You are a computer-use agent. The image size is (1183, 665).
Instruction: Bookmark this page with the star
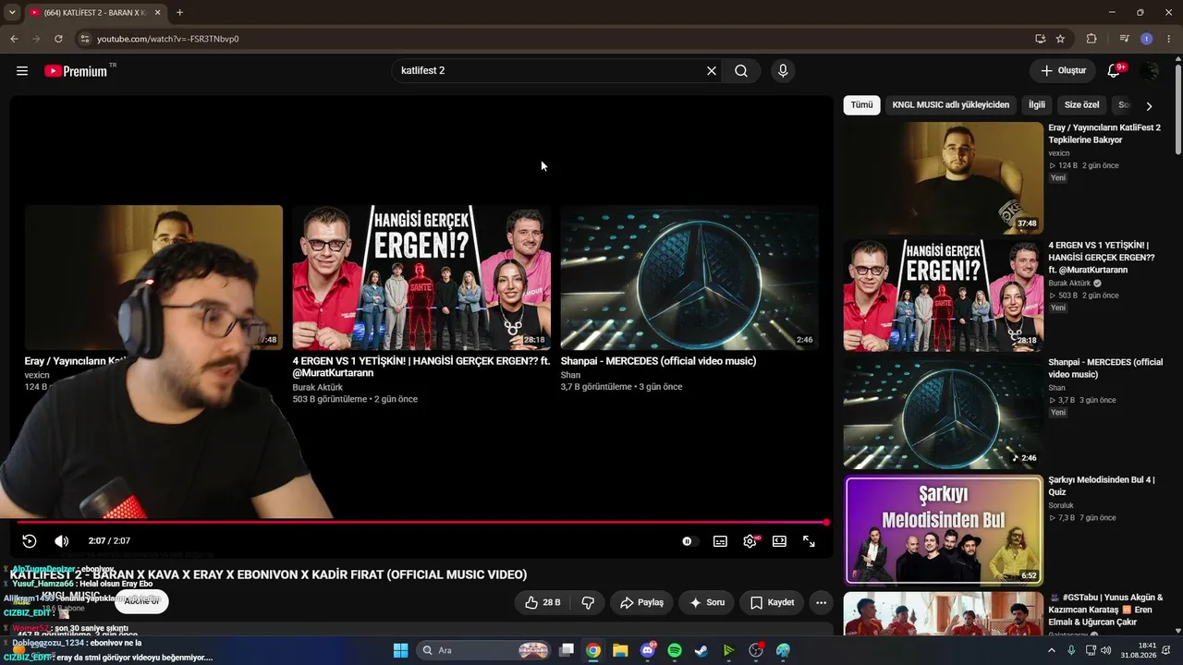tap(1060, 39)
